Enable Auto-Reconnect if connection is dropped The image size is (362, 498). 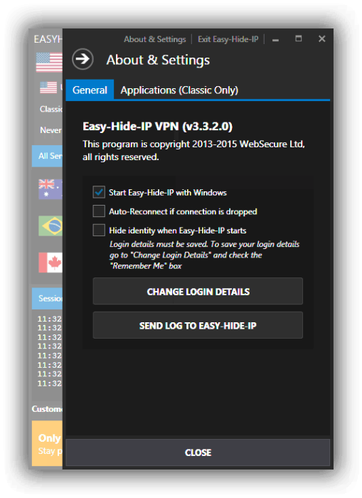point(99,211)
